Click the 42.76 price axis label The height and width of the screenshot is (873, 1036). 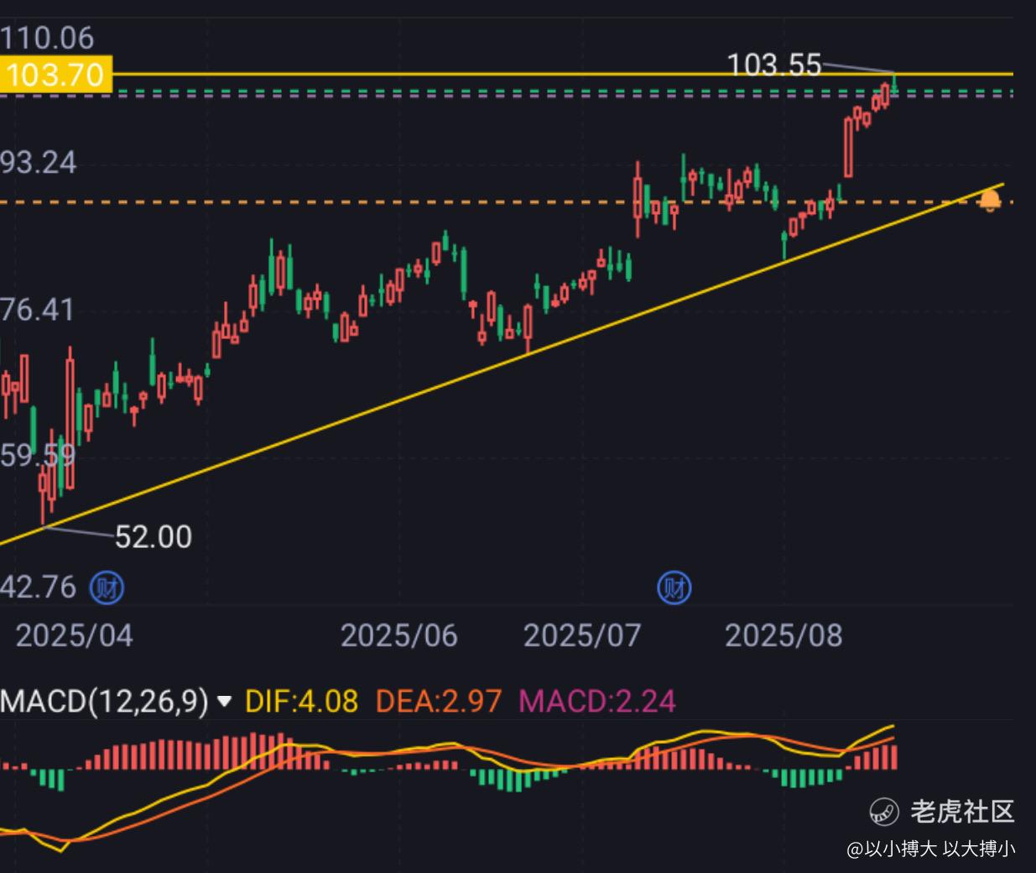tap(39, 587)
